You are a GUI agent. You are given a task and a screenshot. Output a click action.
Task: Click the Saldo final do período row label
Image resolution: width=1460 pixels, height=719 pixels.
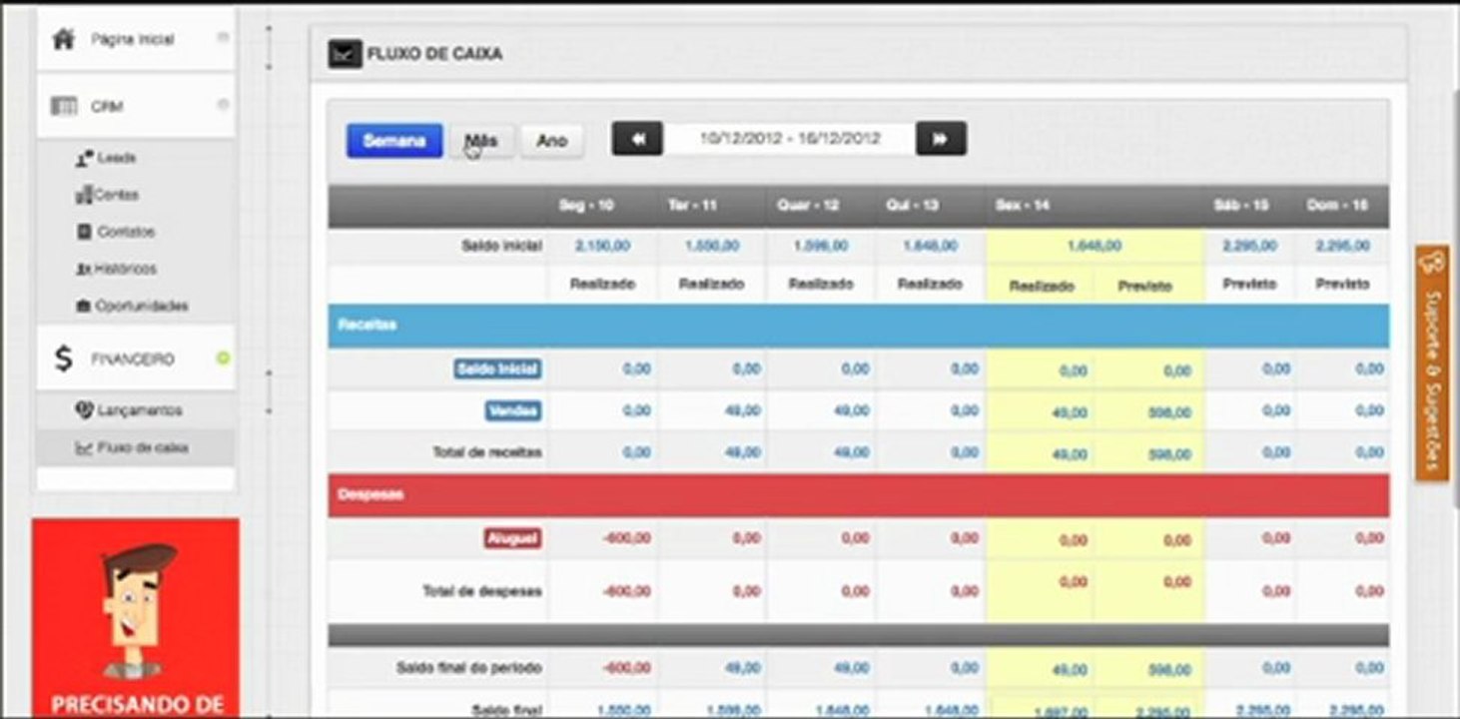pyautogui.click(x=469, y=667)
